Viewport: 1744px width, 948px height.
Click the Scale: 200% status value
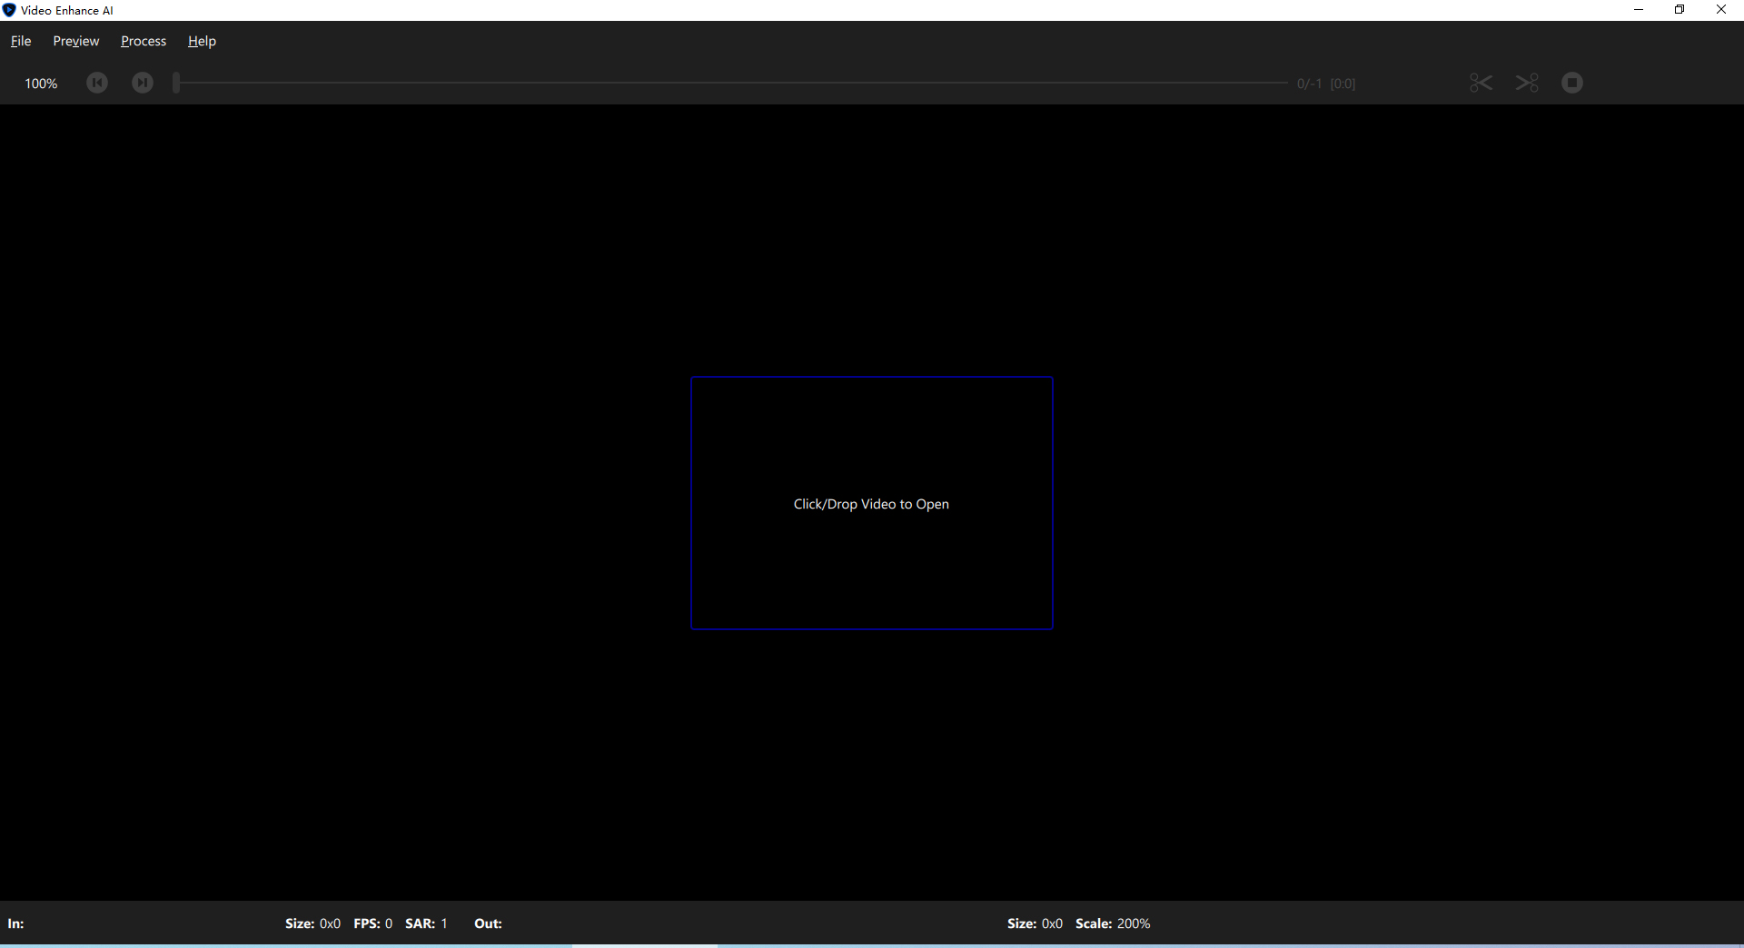tap(1113, 923)
